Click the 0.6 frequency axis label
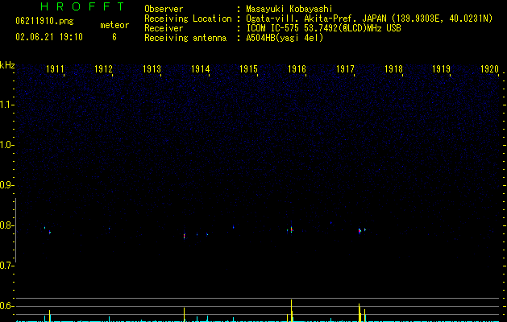Image resolution: width=507 pixels, height=322 pixels. coord(7,306)
